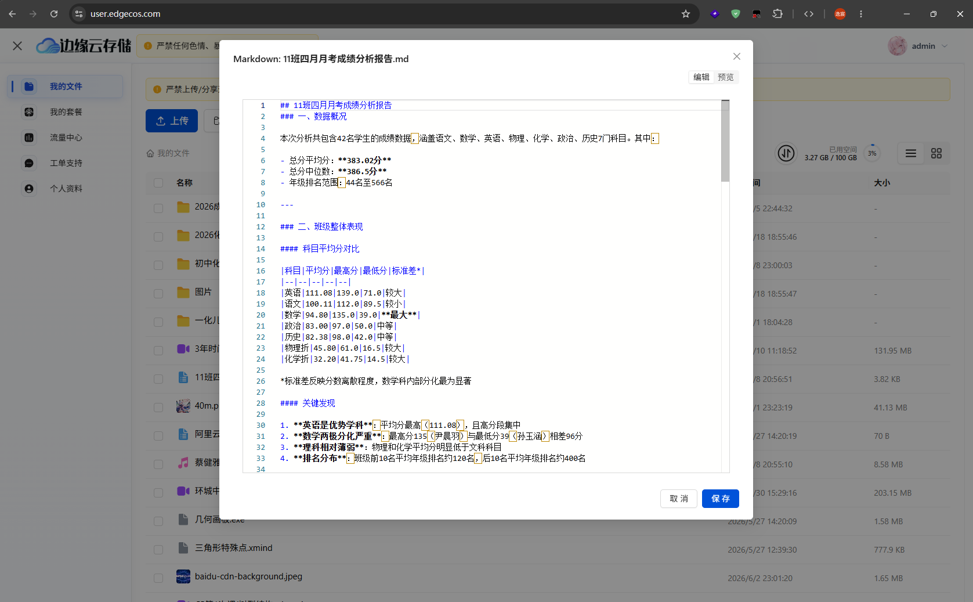Click the 几何画板.exe file icon
This screenshot has height=602, width=973.
pos(183,520)
